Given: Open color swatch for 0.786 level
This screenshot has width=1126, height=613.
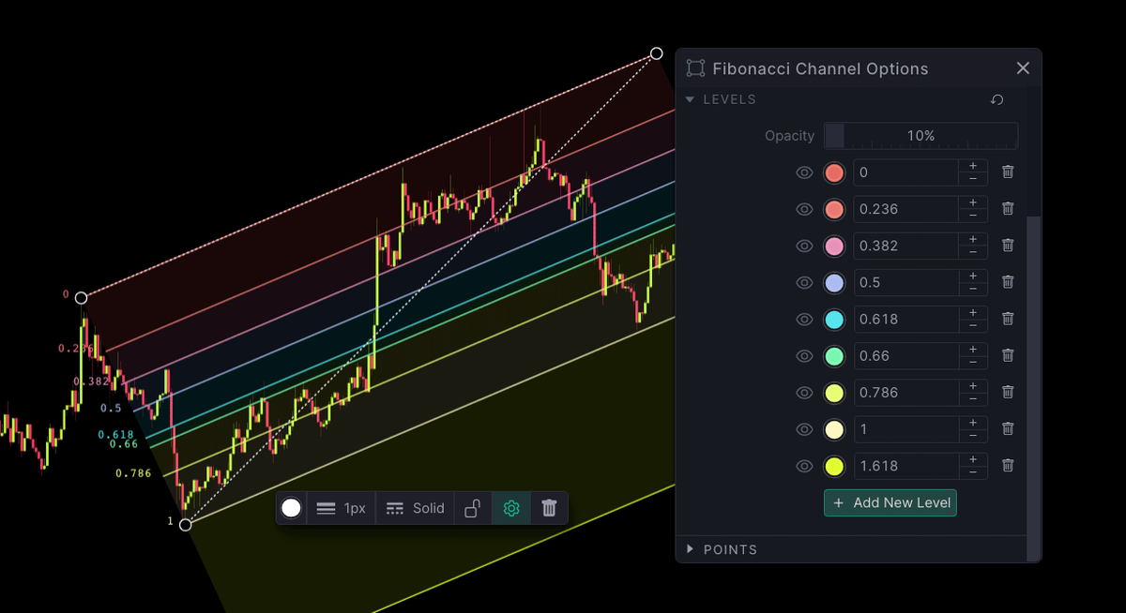Looking at the screenshot, I should click(x=834, y=392).
